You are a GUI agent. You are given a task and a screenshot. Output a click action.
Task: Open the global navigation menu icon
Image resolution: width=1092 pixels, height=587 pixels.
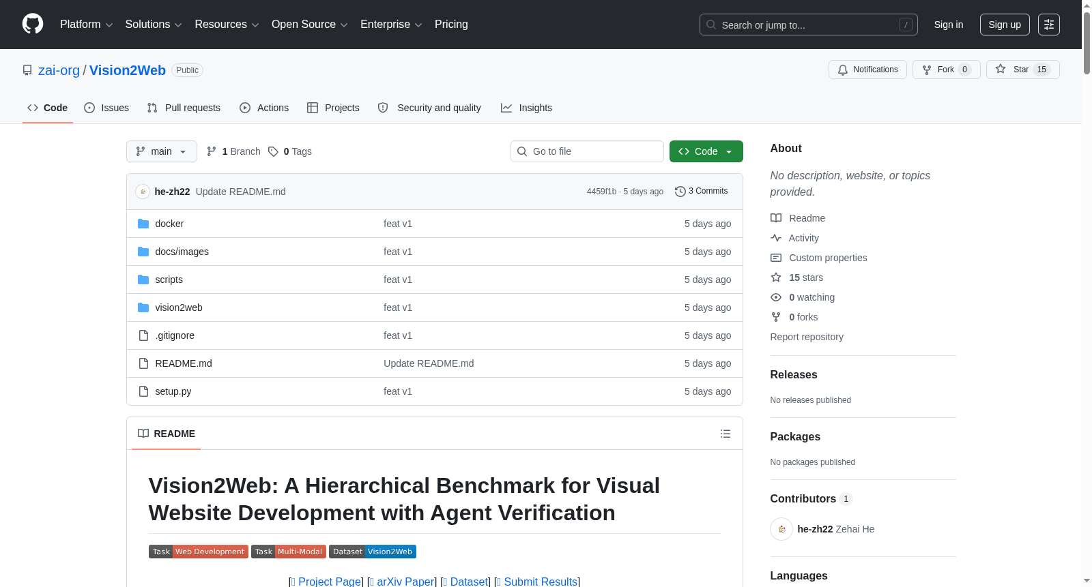coord(1049,25)
